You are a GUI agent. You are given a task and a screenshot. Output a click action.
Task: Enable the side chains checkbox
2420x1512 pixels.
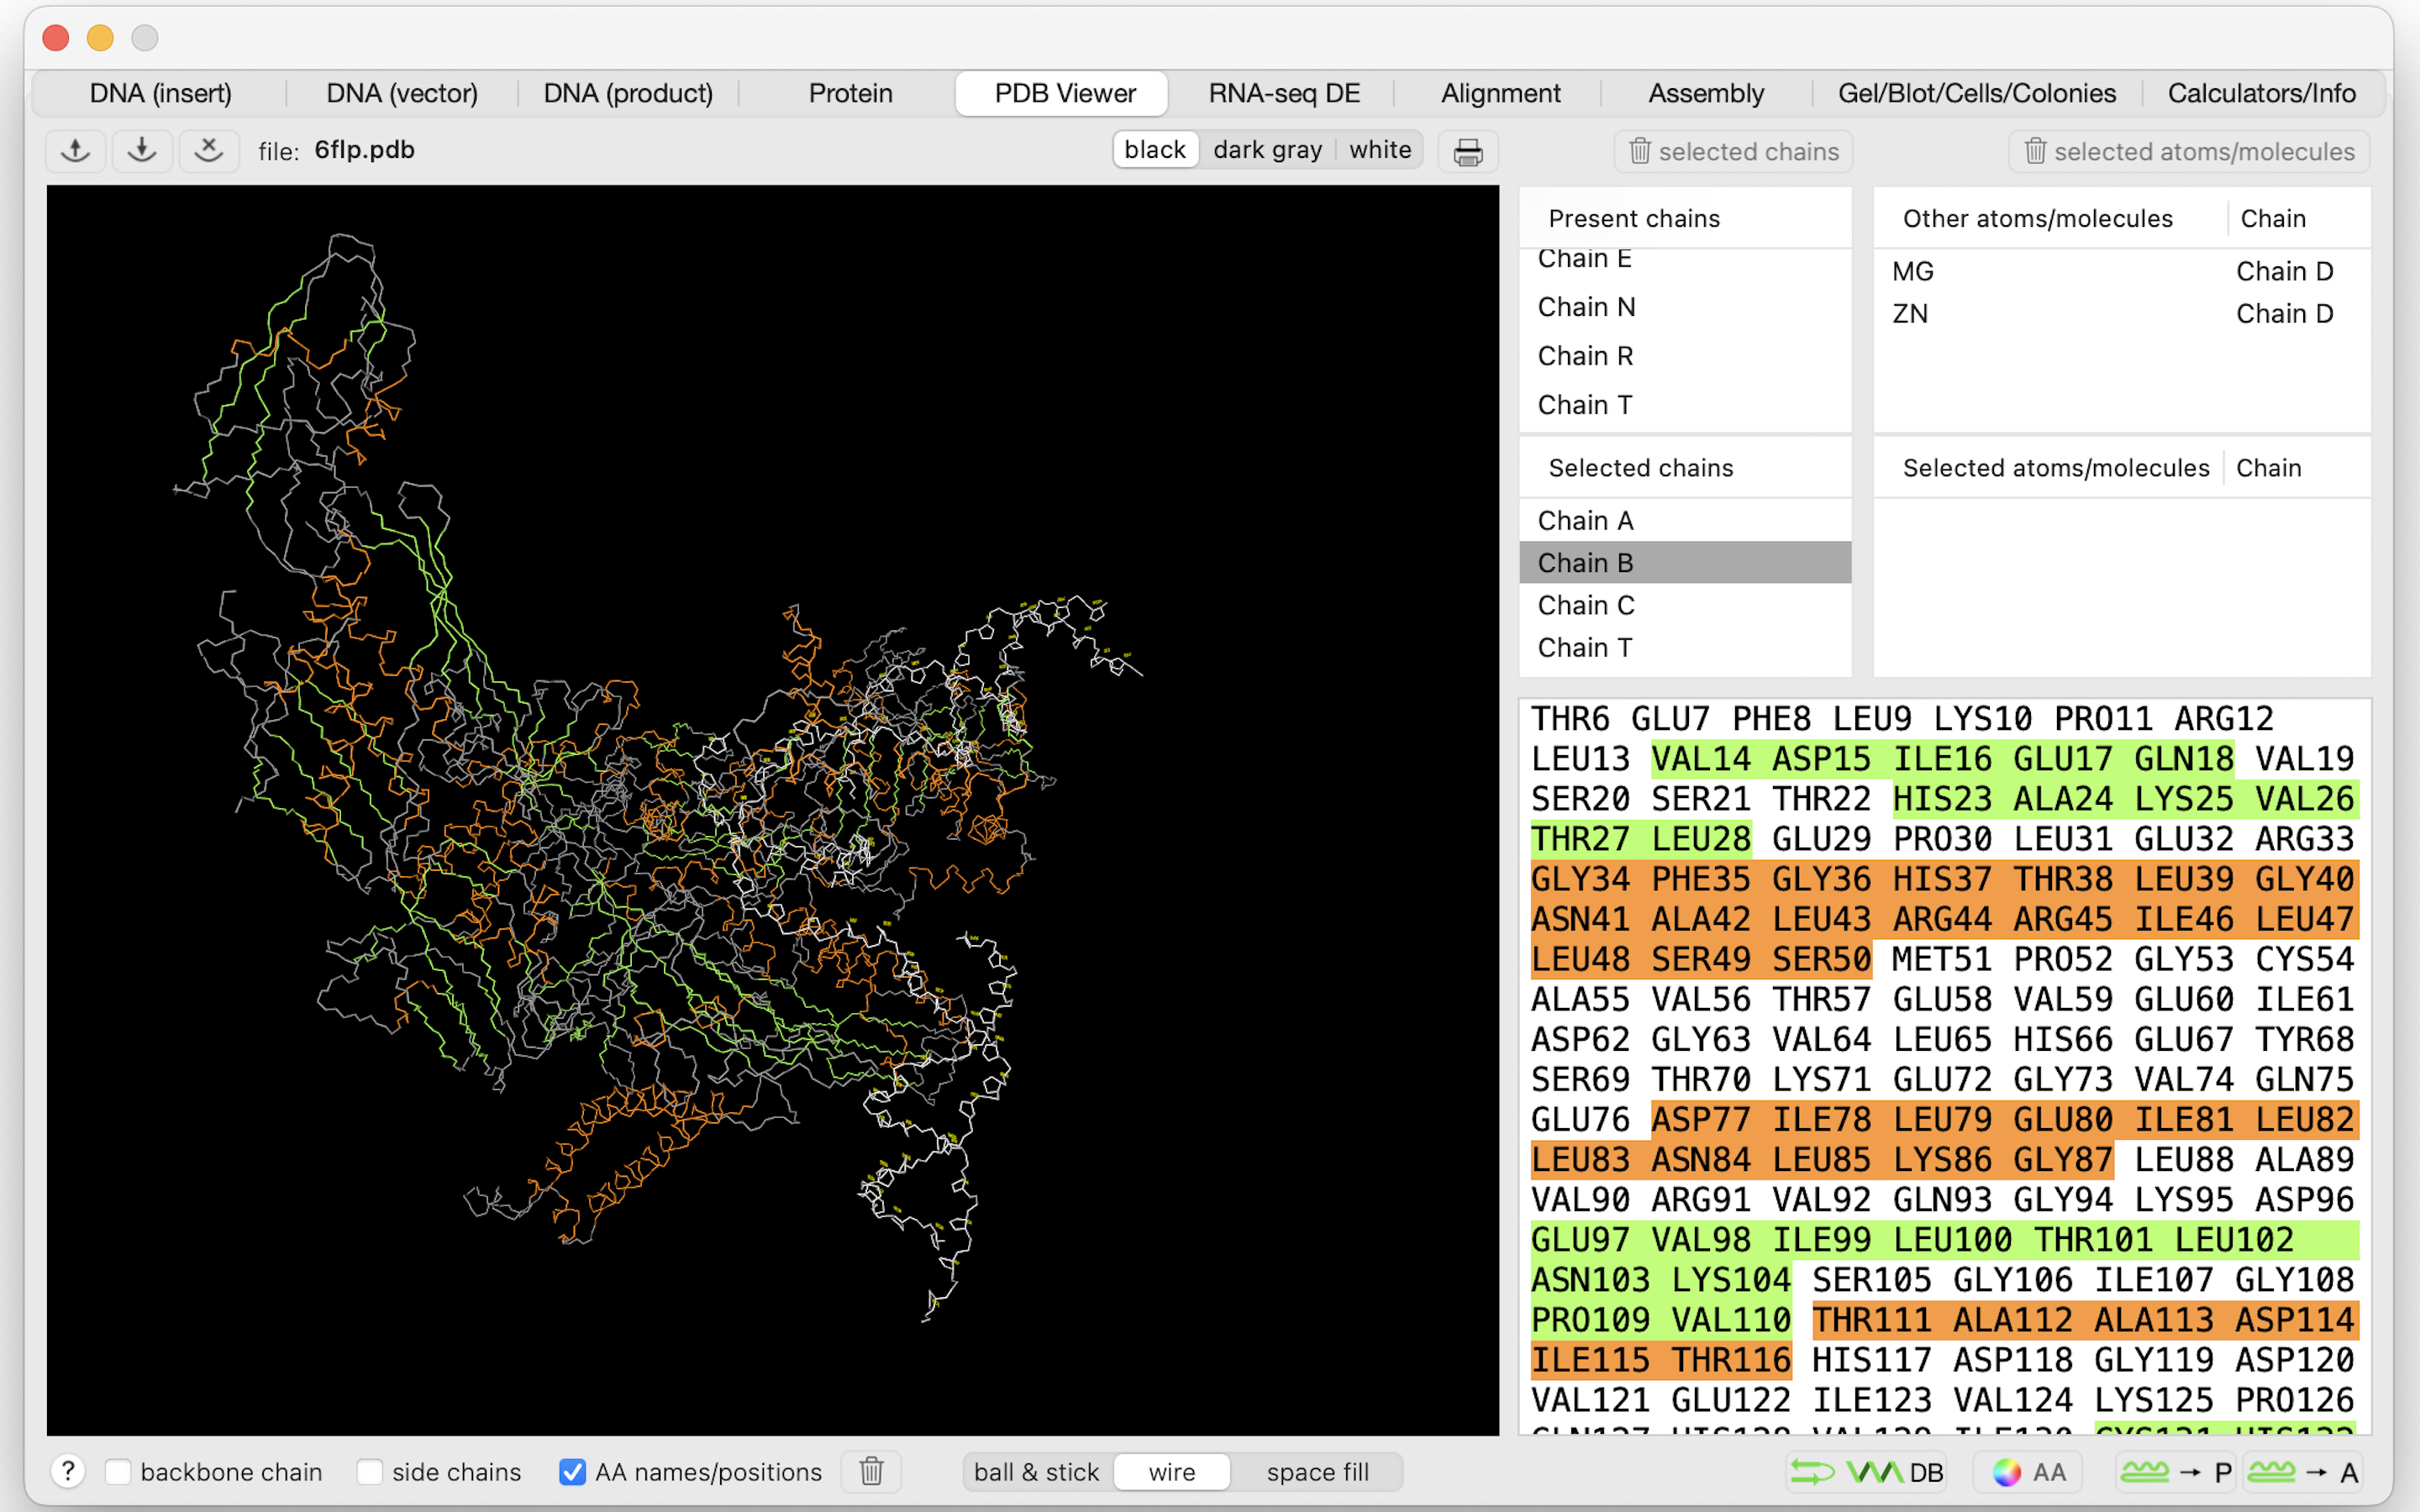(x=369, y=1472)
